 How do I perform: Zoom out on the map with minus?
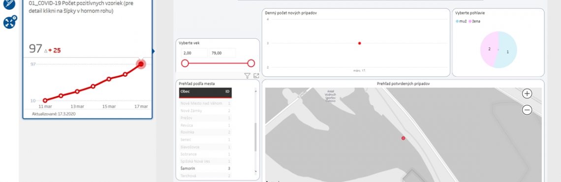[527, 110]
